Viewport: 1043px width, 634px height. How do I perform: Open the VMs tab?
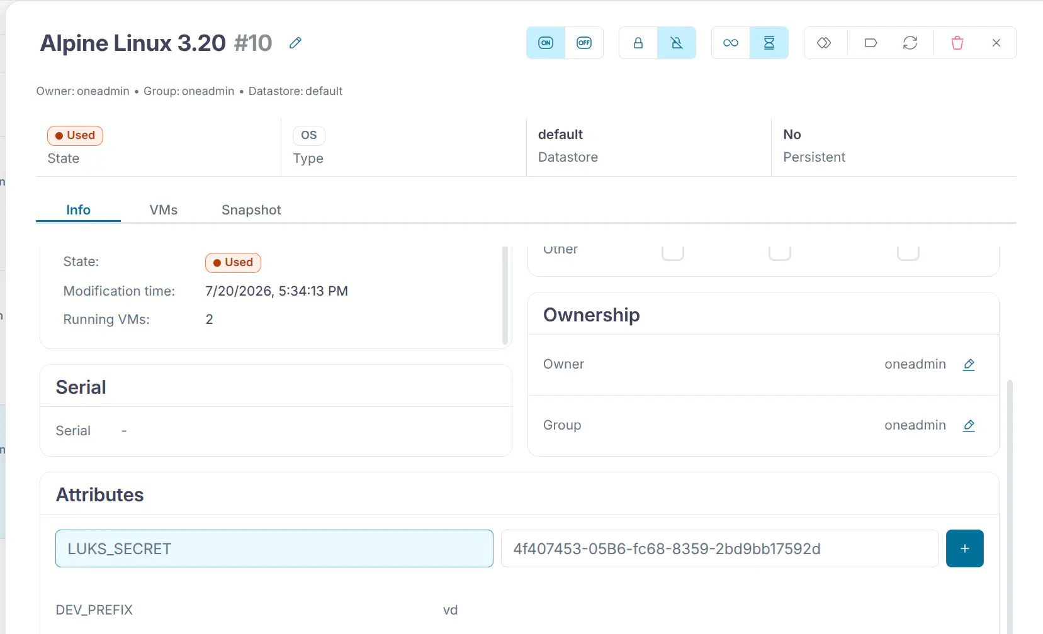(164, 210)
